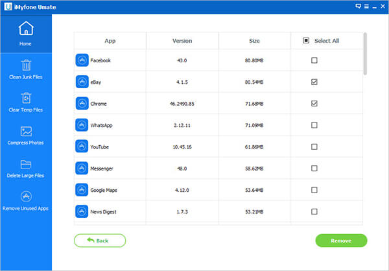Click YouTube version 10.45.16
Viewport: 389px width, 271px height.
[x=182, y=147]
